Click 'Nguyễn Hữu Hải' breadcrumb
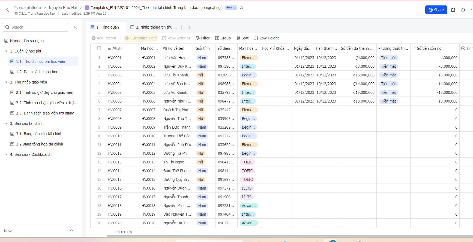 tap(63, 8)
